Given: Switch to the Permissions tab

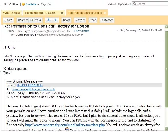Looking at the screenshot, I should point(40,13).
